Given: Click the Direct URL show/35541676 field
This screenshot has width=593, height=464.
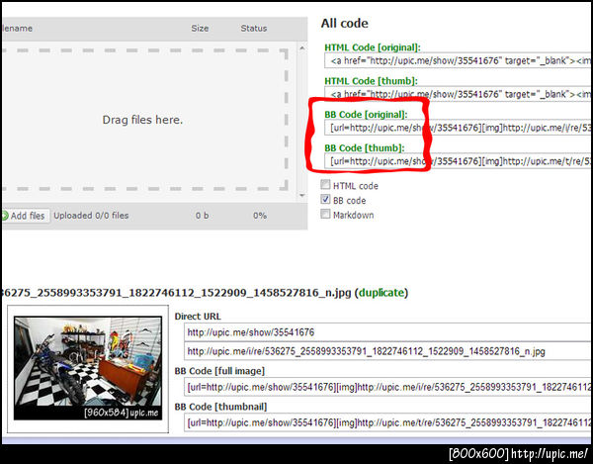Looking at the screenshot, I should [388, 332].
